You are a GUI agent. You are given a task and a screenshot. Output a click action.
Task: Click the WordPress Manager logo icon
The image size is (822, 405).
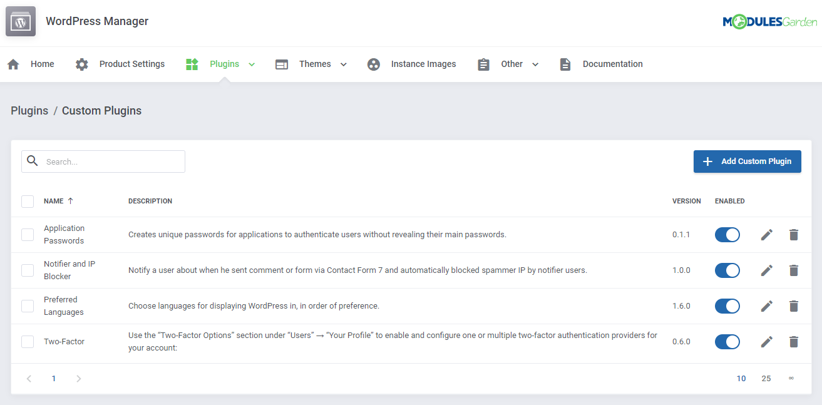click(21, 21)
